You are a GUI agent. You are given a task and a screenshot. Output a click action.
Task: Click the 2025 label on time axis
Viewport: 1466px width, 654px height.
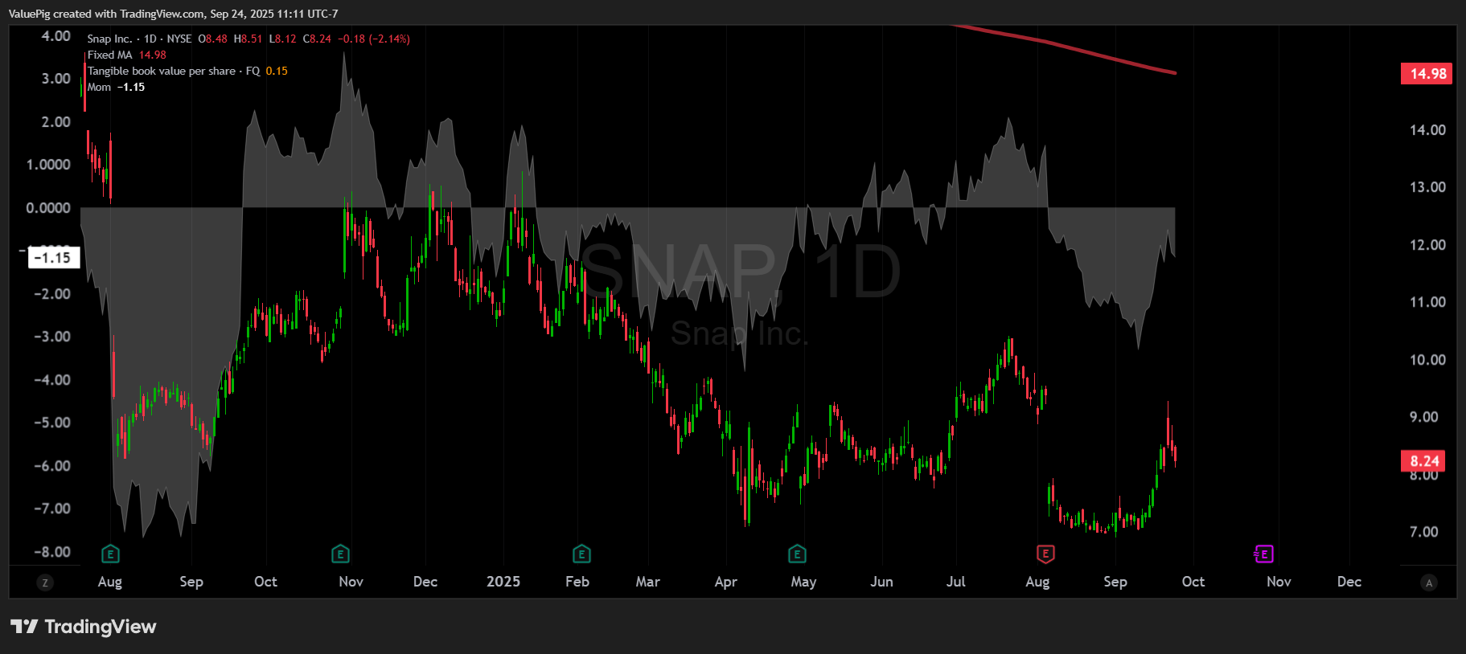[x=503, y=582]
